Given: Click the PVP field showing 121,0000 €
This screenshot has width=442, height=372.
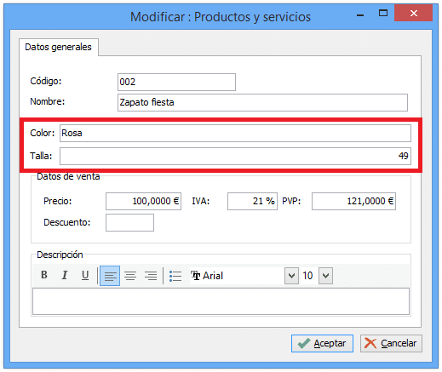Looking at the screenshot, I should pyautogui.click(x=353, y=202).
